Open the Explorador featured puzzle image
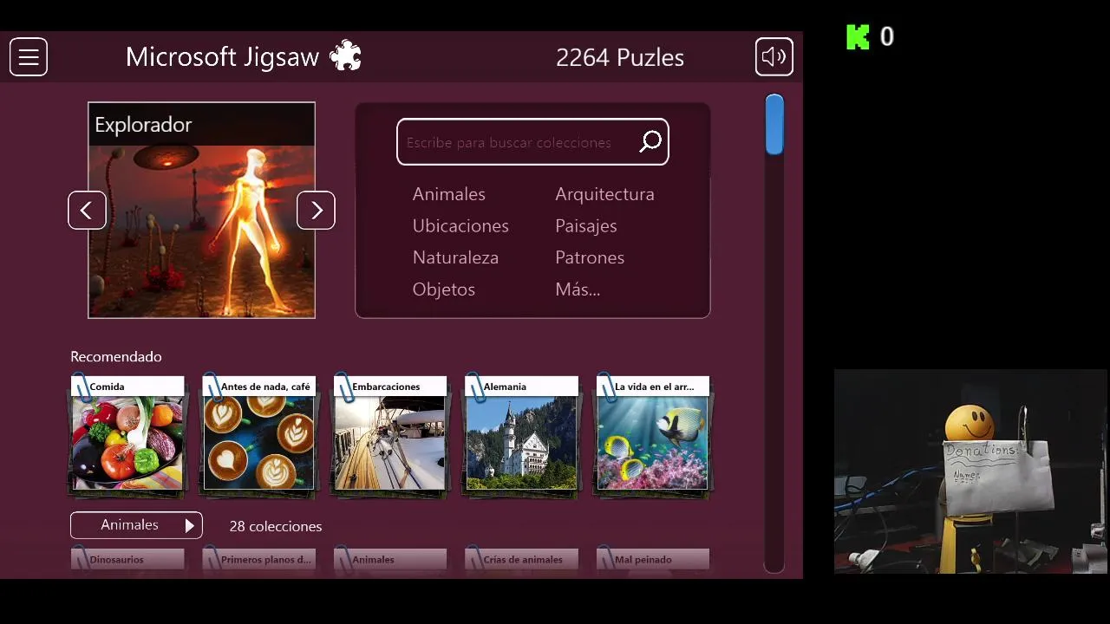 click(x=201, y=211)
